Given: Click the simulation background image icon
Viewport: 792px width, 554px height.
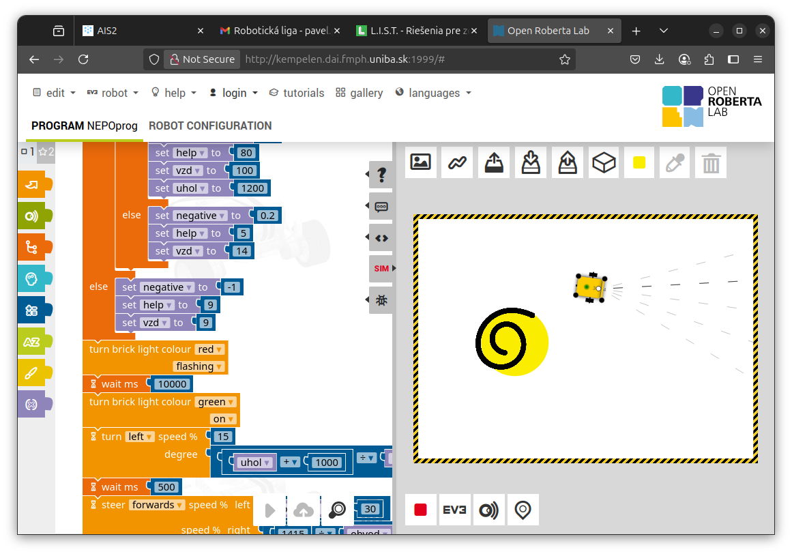Looking at the screenshot, I should 420,162.
